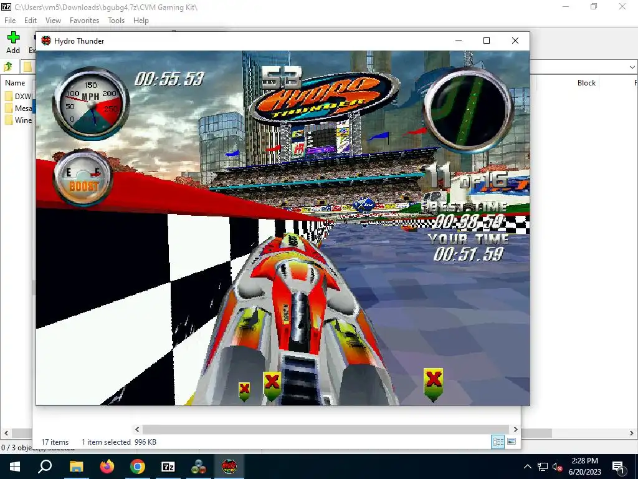Click the middle red X marker by boat

pyautogui.click(x=272, y=386)
